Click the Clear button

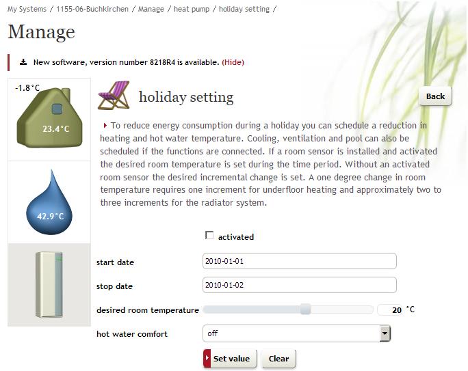pyautogui.click(x=278, y=359)
